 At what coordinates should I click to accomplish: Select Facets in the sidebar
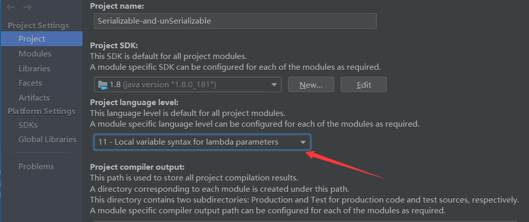(x=30, y=83)
